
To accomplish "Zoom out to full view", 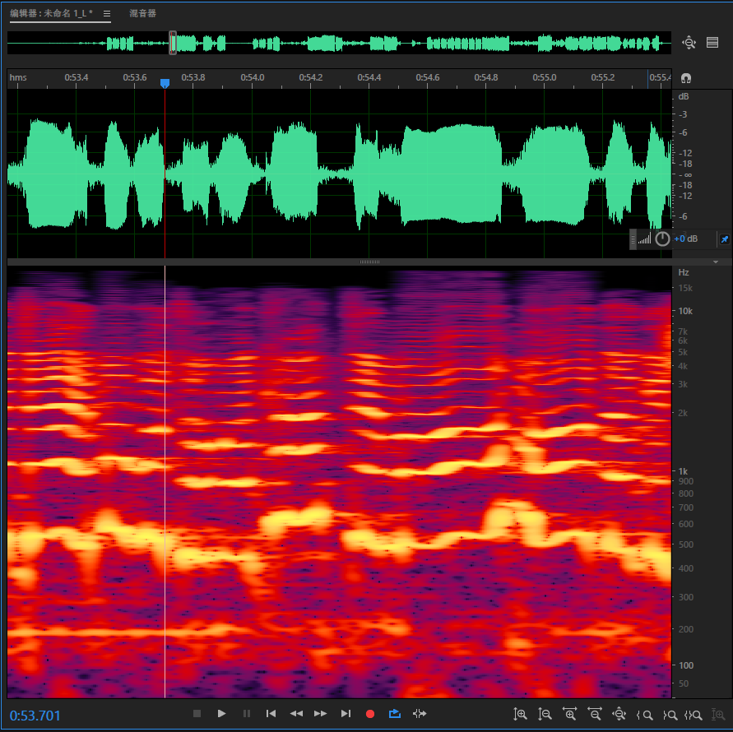I will pyautogui.click(x=620, y=715).
